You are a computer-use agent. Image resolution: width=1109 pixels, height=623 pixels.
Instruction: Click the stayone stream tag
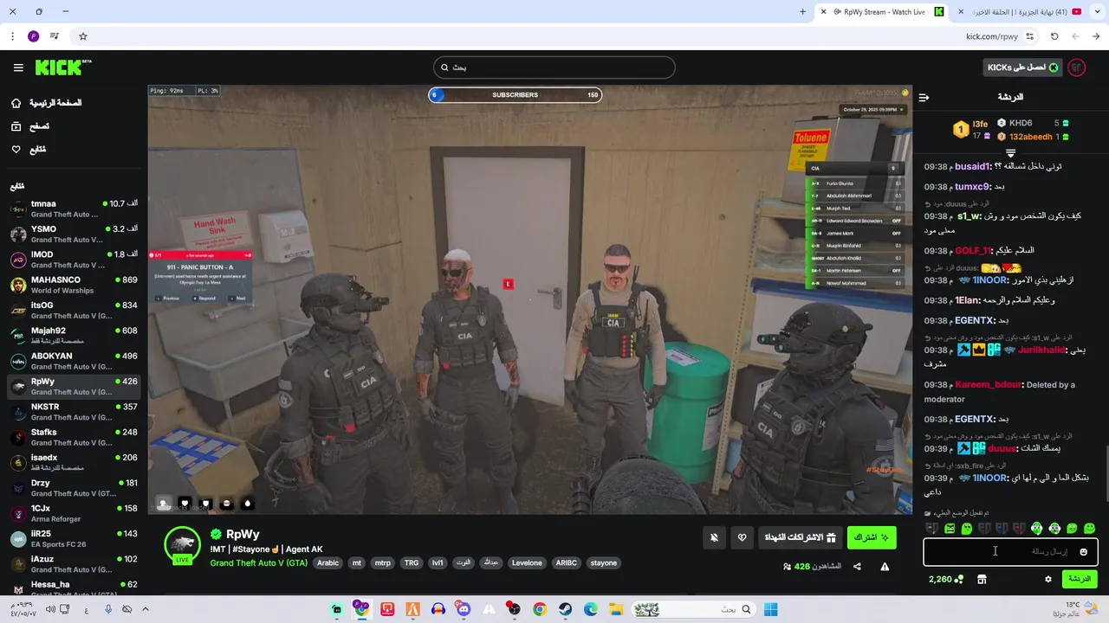tap(604, 562)
